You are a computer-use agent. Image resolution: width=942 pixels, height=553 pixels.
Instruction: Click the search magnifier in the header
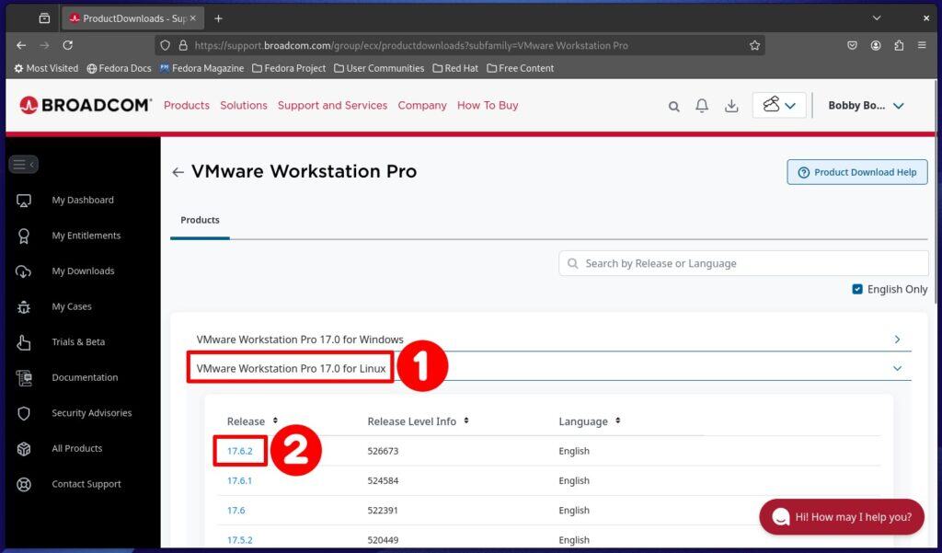[x=672, y=105]
